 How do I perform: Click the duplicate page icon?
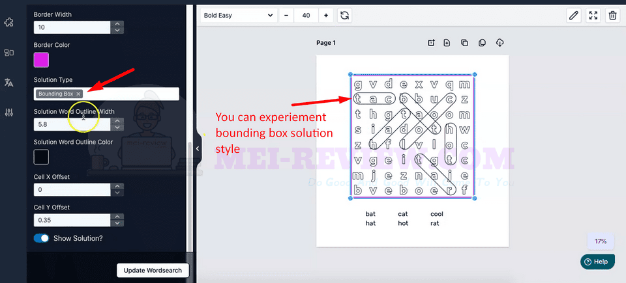click(464, 43)
